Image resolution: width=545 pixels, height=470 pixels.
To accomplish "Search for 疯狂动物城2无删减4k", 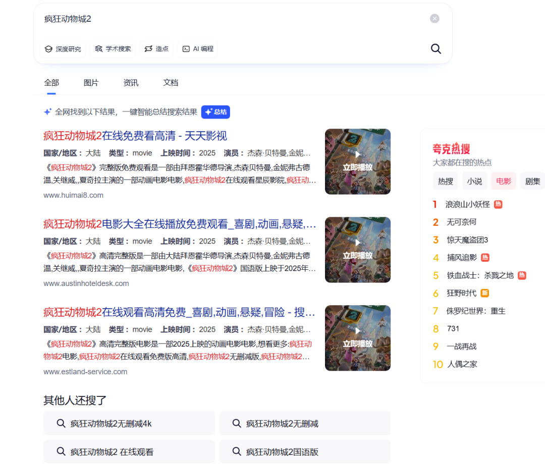I will 129,423.
